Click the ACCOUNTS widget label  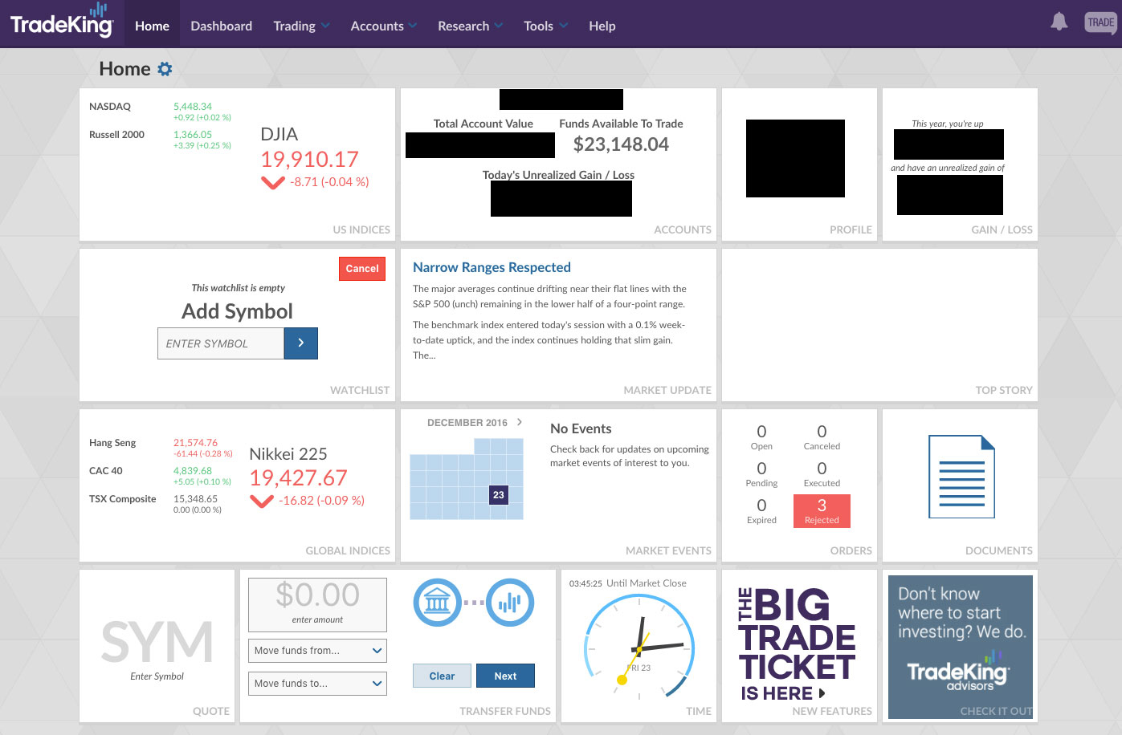point(683,229)
